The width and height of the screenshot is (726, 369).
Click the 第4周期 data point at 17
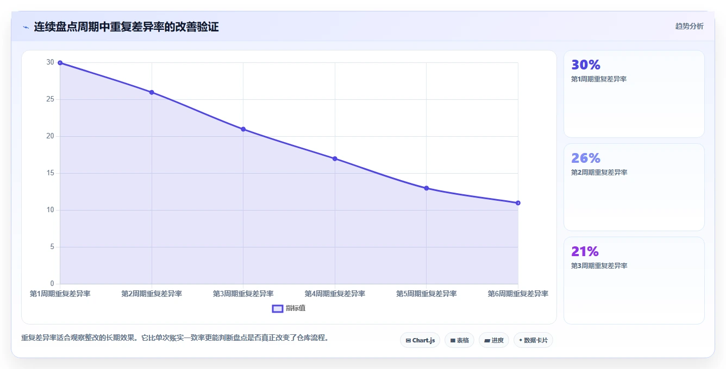point(335,158)
